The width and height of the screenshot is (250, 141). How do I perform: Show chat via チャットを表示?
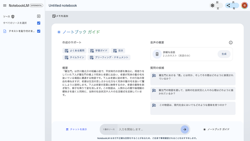pos(76,129)
